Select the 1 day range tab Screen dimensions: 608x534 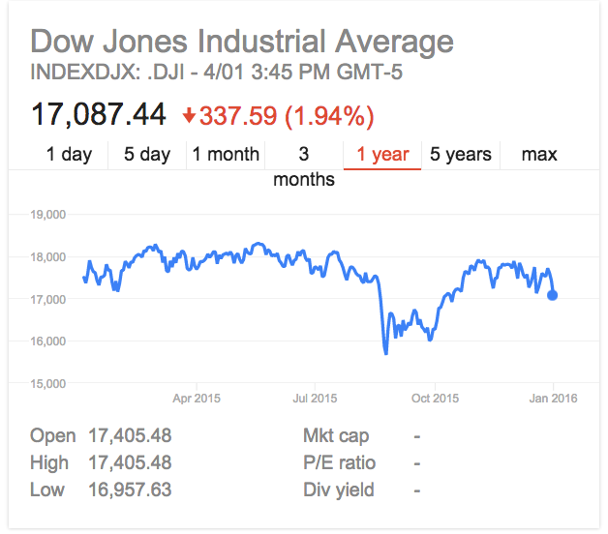point(69,154)
